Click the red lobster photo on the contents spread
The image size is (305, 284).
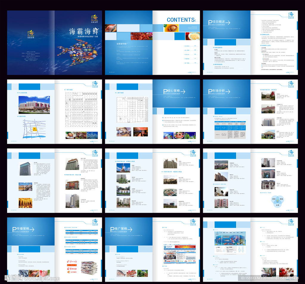pyautogui.click(x=141, y=36)
